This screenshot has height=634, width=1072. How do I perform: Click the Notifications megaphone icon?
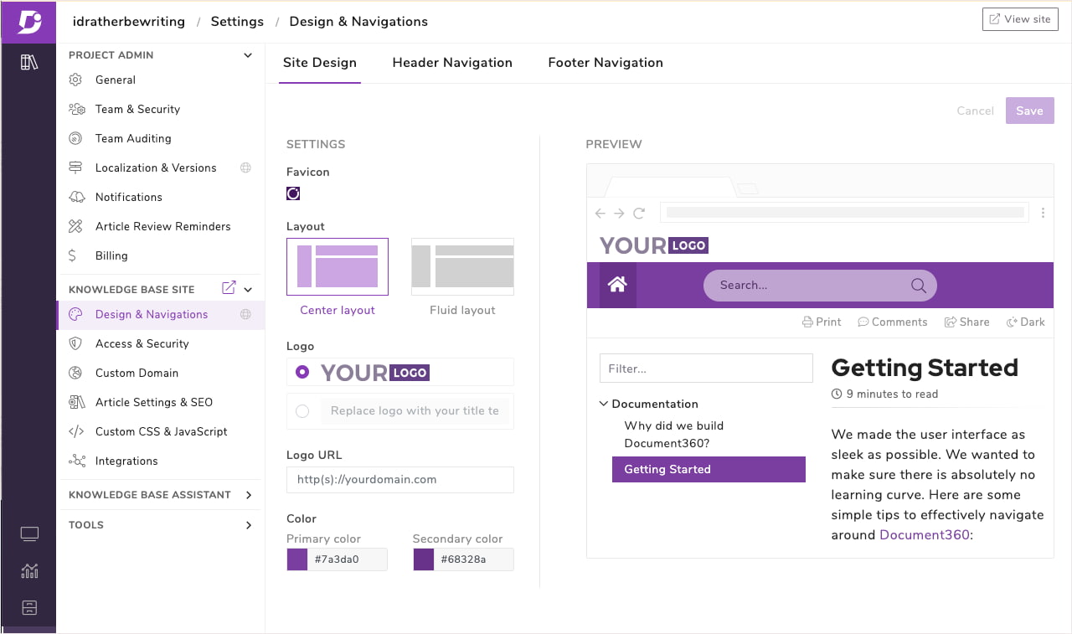(76, 197)
